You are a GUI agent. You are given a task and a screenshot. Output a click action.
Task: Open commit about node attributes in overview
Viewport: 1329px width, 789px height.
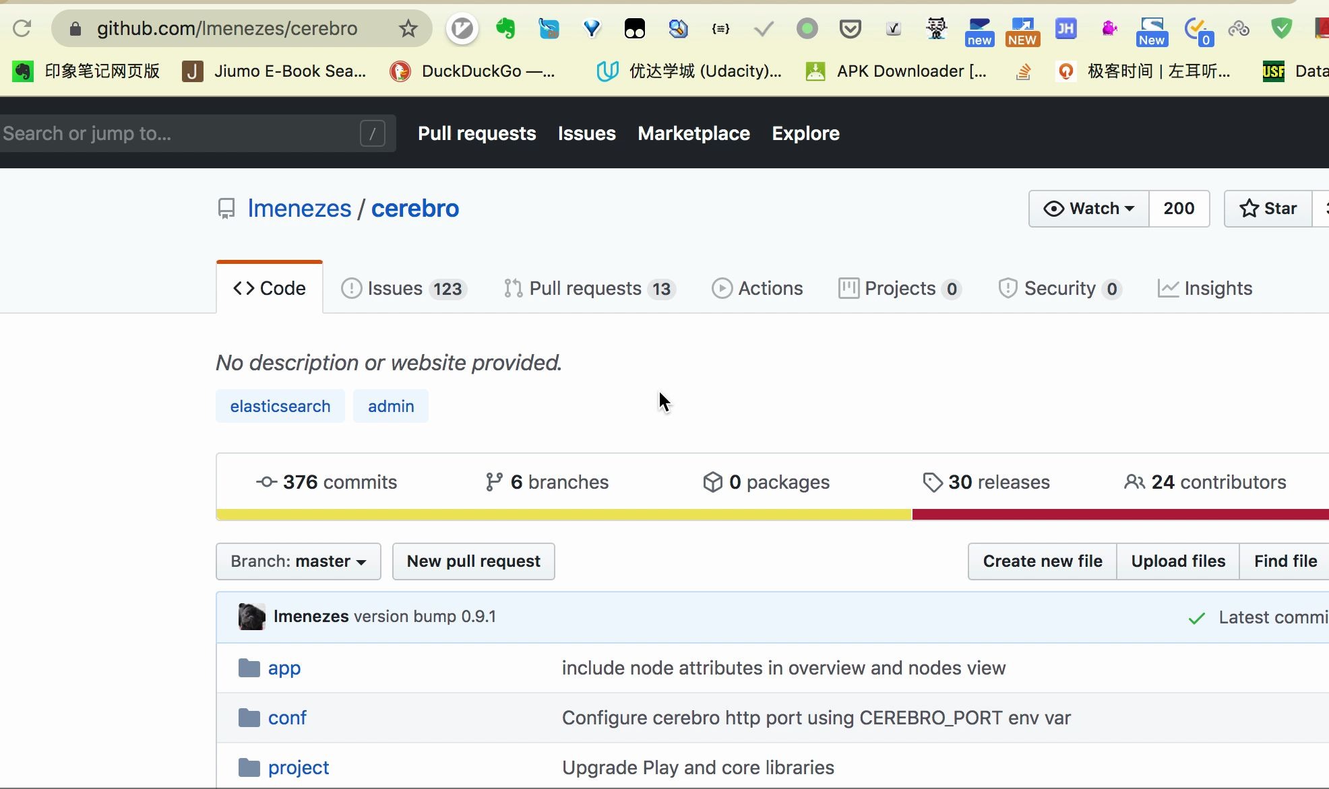tap(784, 668)
